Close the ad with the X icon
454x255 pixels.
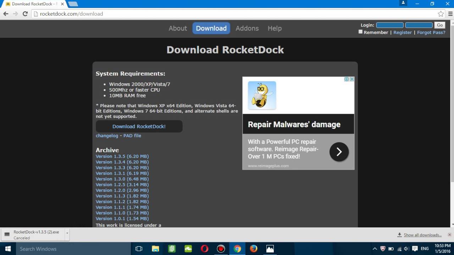coord(352,79)
